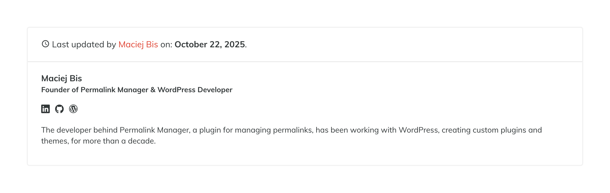Click "WordPress Developer" in the subtitle
The width and height of the screenshot is (610, 193).
[195, 90]
